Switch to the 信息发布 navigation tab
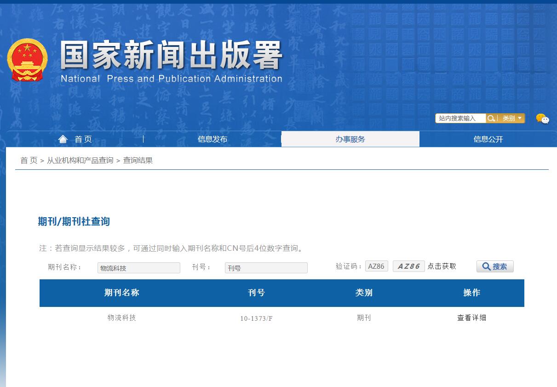The image size is (557, 387). click(x=212, y=139)
